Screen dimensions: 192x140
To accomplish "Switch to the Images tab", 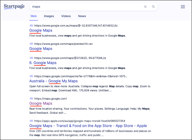I will 49,16.
